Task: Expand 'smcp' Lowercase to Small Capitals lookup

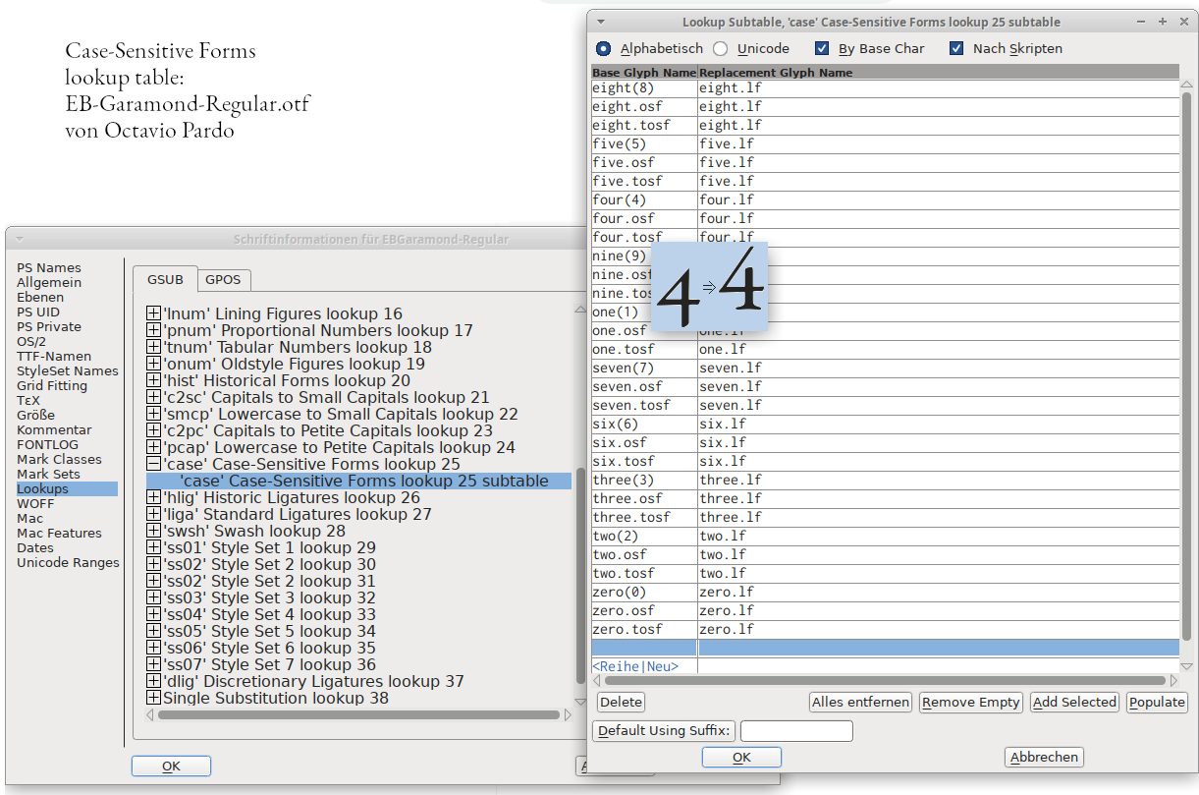Action: [153, 414]
